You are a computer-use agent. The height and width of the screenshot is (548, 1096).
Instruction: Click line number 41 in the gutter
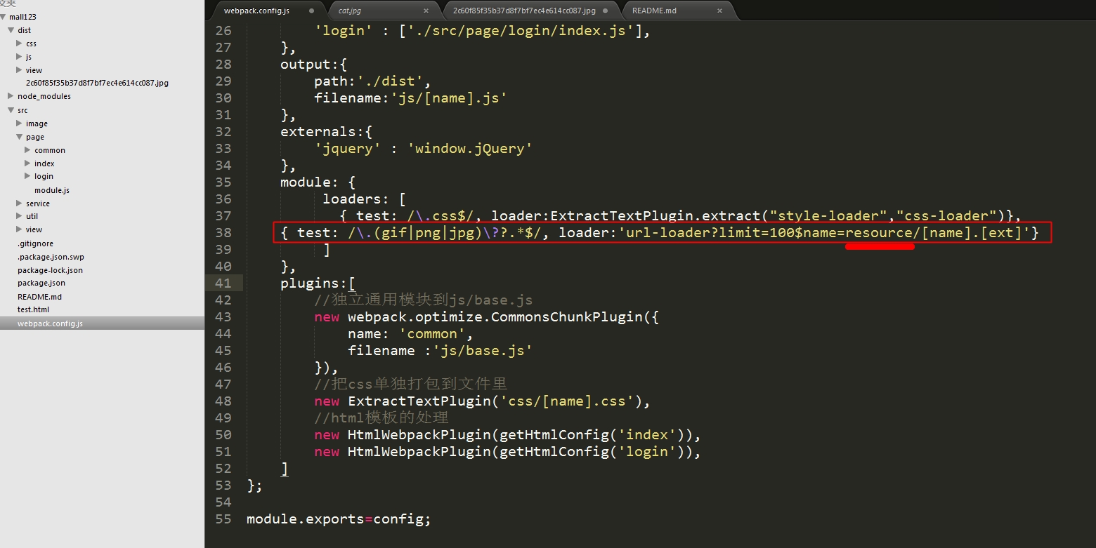pos(223,283)
